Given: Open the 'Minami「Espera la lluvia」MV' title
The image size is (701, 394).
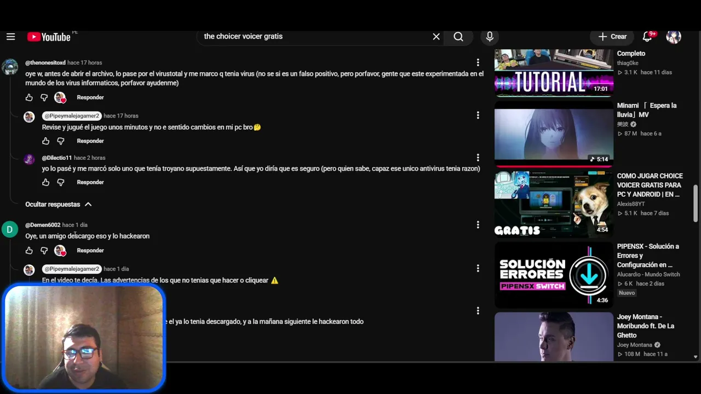Looking at the screenshot, I should point(647,110).
